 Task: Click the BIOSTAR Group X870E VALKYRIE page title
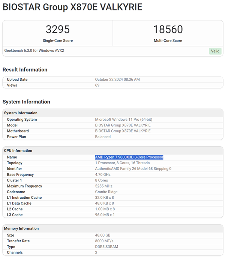72,7
